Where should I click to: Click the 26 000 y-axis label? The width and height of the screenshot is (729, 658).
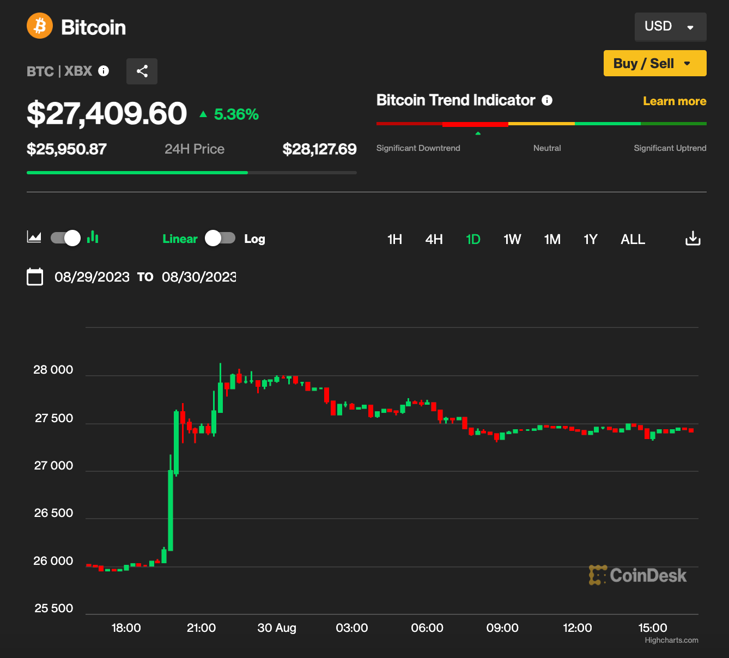53,561
